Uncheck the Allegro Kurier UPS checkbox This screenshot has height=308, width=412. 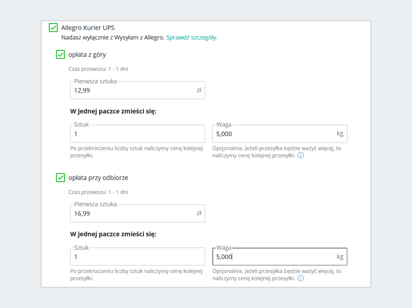pos(53,28)
